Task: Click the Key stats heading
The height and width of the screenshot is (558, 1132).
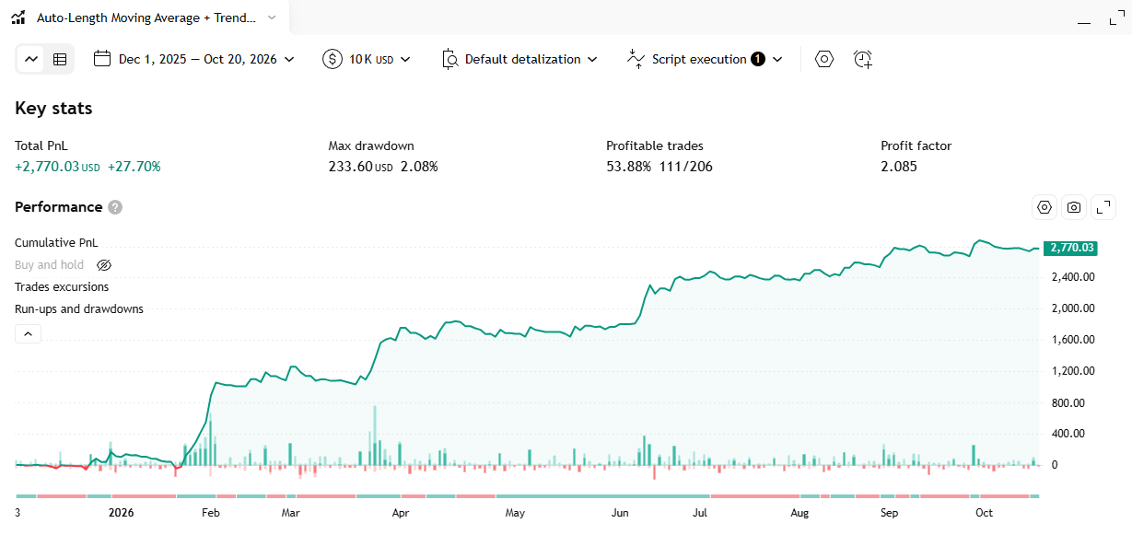Action: pos(53,108)
